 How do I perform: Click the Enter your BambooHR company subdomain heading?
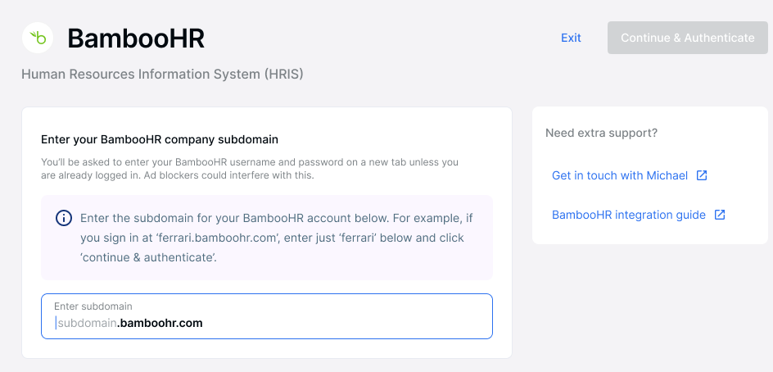[160, 139]
